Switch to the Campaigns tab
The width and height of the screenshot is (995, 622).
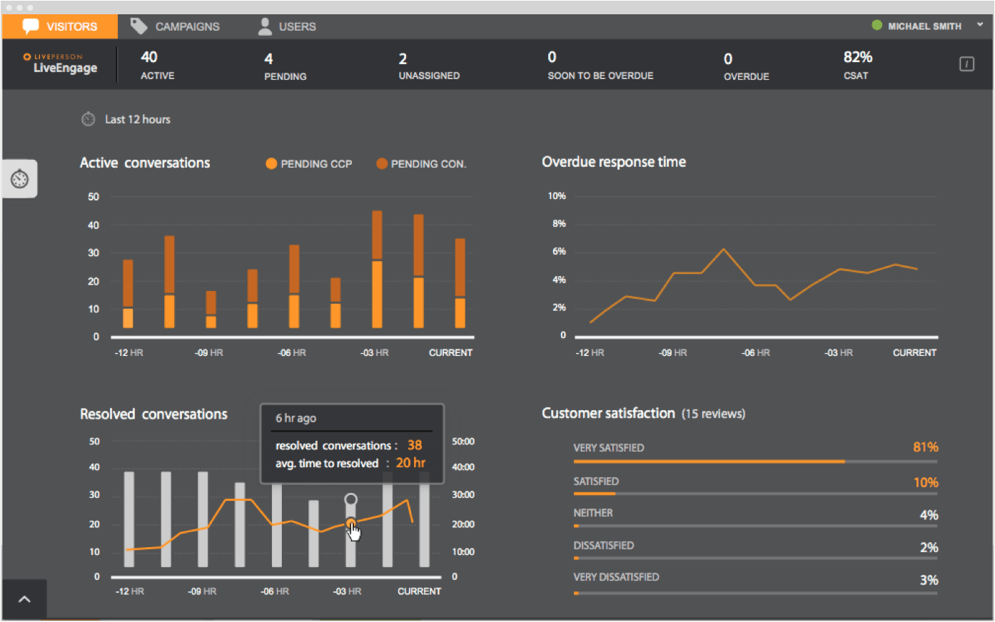pyautogui.click(x=176, y=26)
